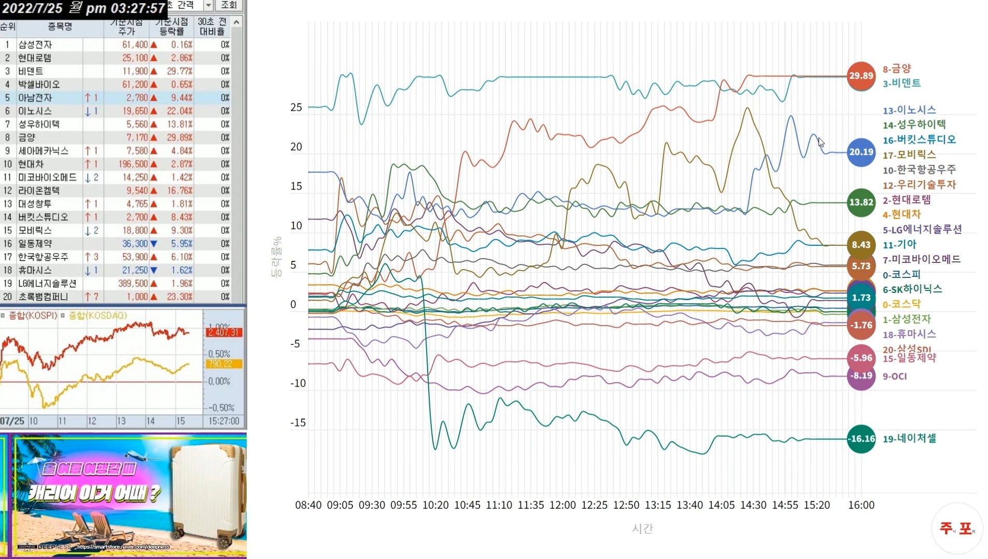Viewport: 988px width, 559px height.
Task: Select the 현대로템 stock row
Action: coord(115,58)
